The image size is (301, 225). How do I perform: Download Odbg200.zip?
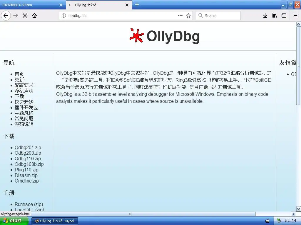(28, 153)
